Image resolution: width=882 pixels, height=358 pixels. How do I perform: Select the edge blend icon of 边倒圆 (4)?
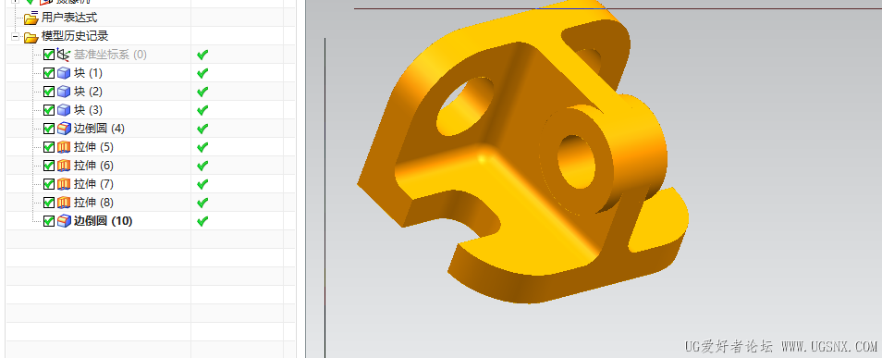tap(64, 129)
